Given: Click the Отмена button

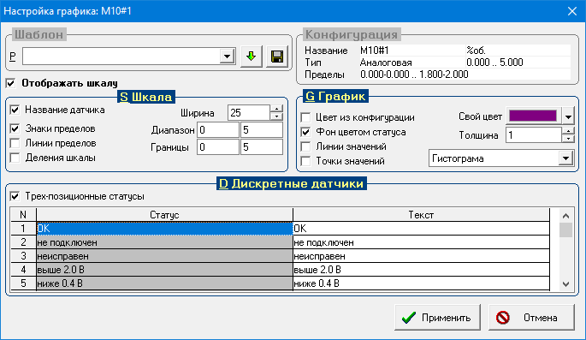Looking at the screenshot, I should pos(531,318).
